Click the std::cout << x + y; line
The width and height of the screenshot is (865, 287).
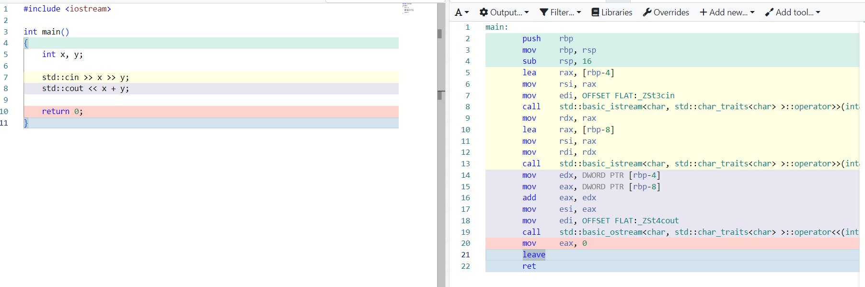point(85,89)
